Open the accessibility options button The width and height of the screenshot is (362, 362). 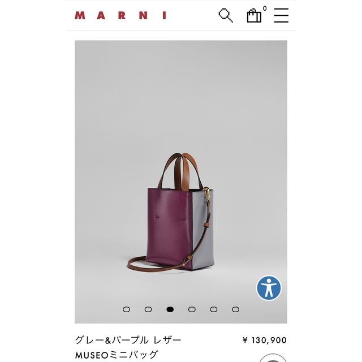(269, 288)
